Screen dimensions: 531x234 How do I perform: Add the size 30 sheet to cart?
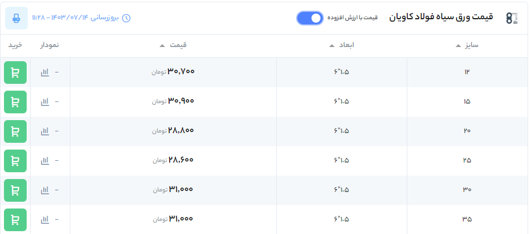coord(15,190)
